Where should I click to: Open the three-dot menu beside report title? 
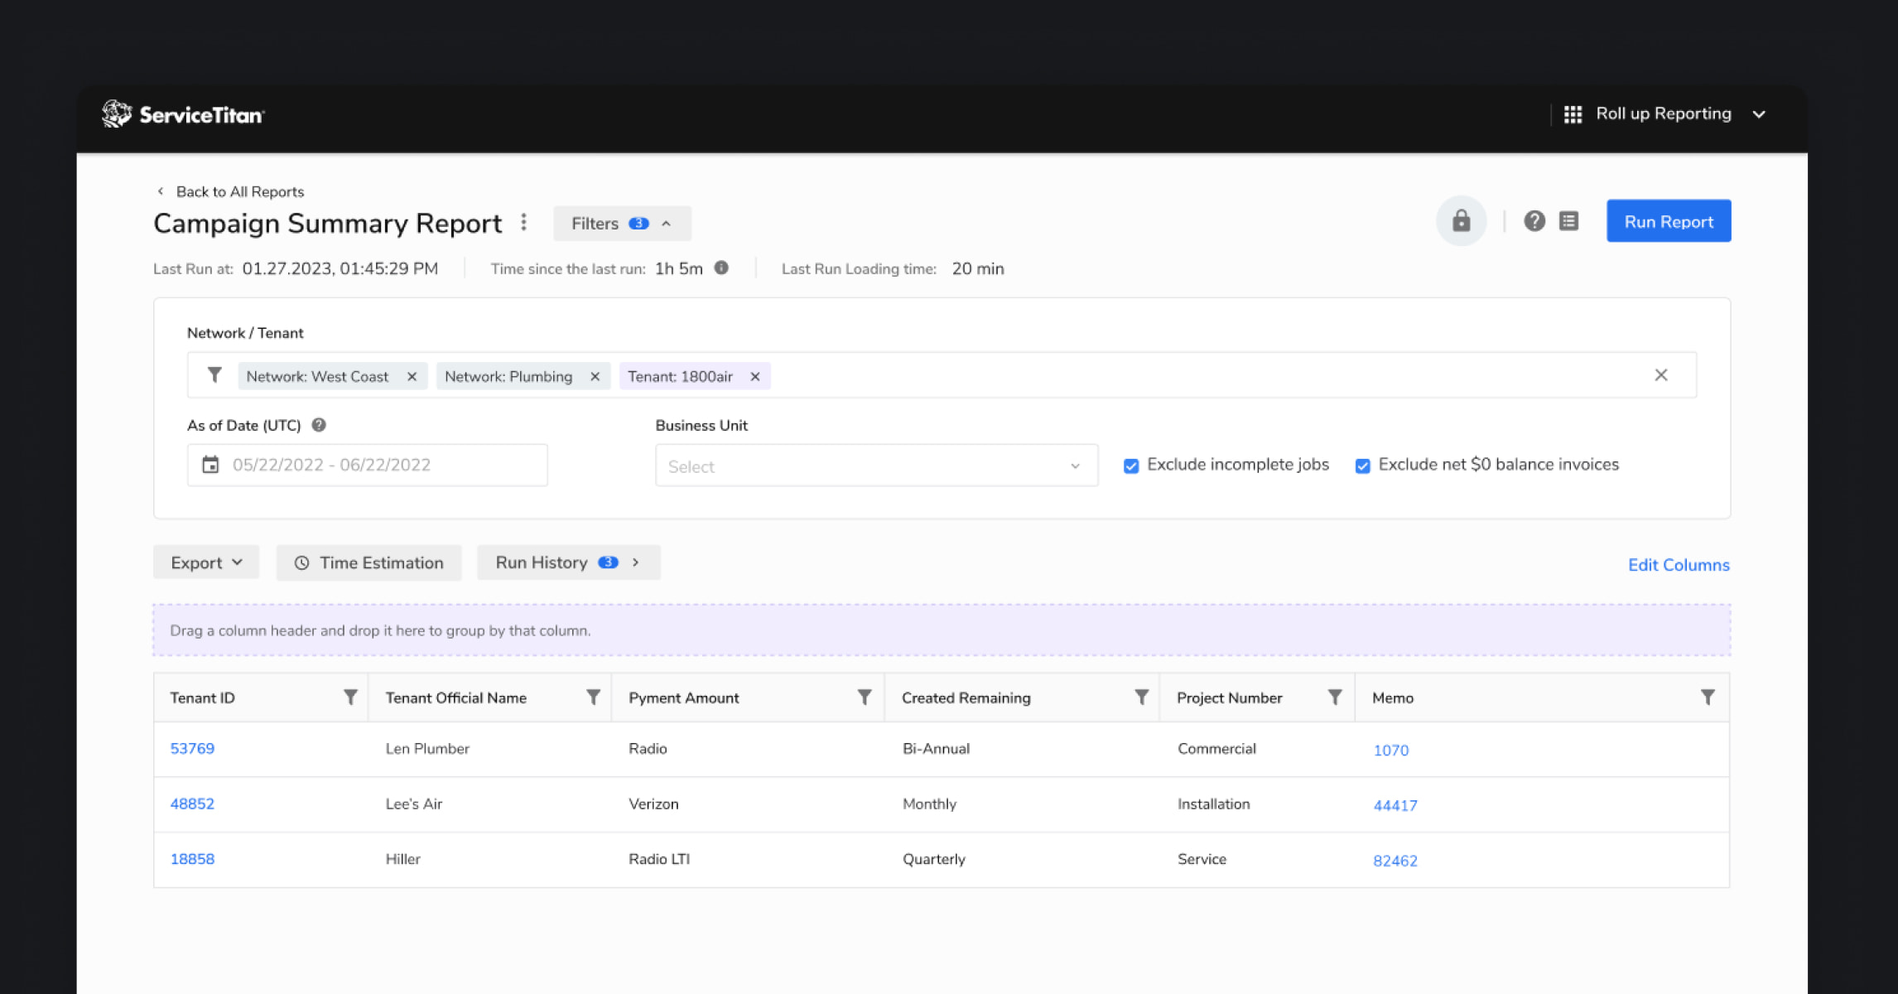point(523,222)
